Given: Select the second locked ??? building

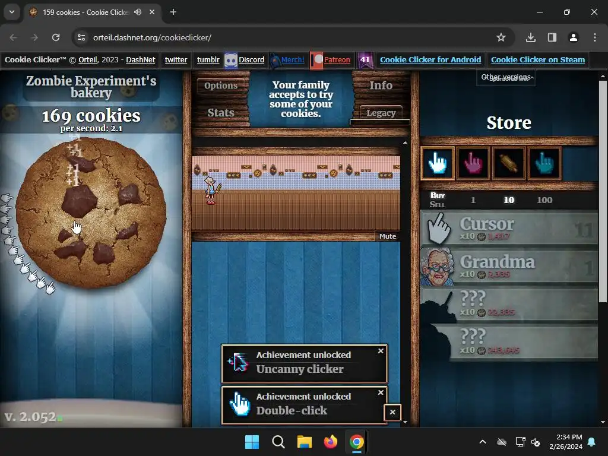Looking at the screenshot, I should coord(509,343).
